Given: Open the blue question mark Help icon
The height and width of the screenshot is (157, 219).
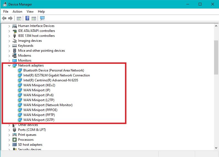Looking at the screenshot, I should 27,18.
